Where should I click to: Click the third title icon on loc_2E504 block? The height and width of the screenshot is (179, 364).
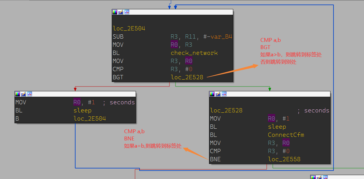coord(127,12)
